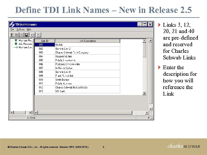
Task: Click the Link Description column header
Action: tap(87, 41)
